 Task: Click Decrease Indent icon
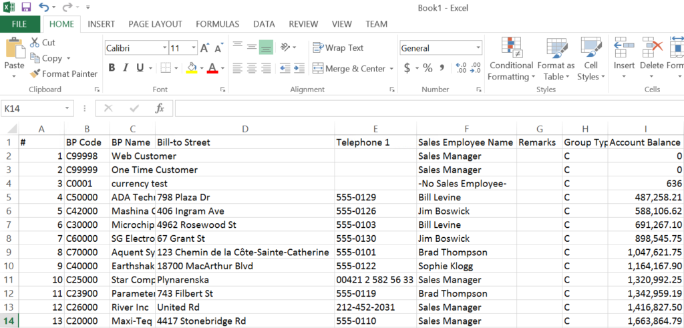[x=285, y=68]
